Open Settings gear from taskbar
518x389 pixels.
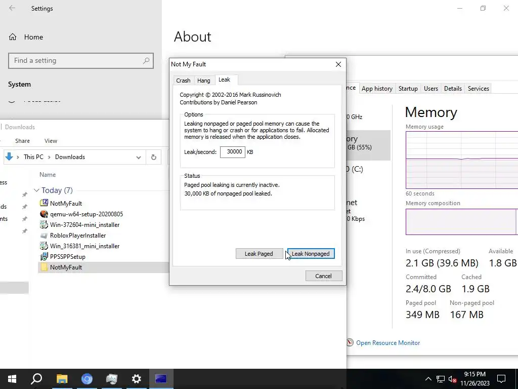pos(136,379)
